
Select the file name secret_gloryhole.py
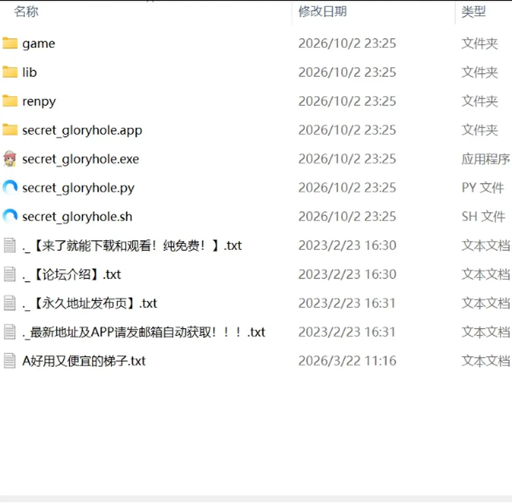(x=78, y=188)
